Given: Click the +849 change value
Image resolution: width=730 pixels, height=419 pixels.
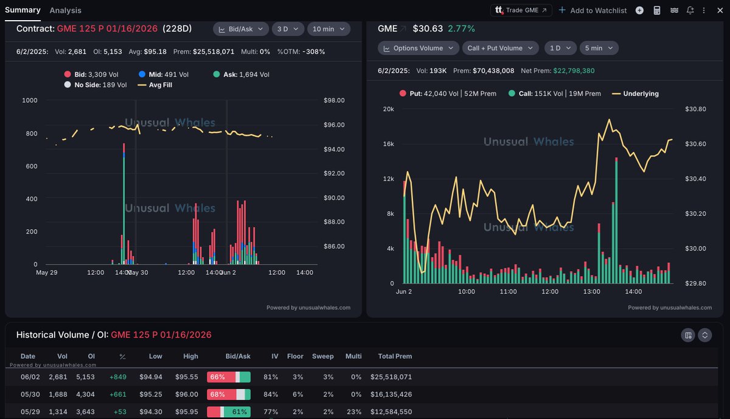Looking at the screenshot, I should tap(117, 377).
